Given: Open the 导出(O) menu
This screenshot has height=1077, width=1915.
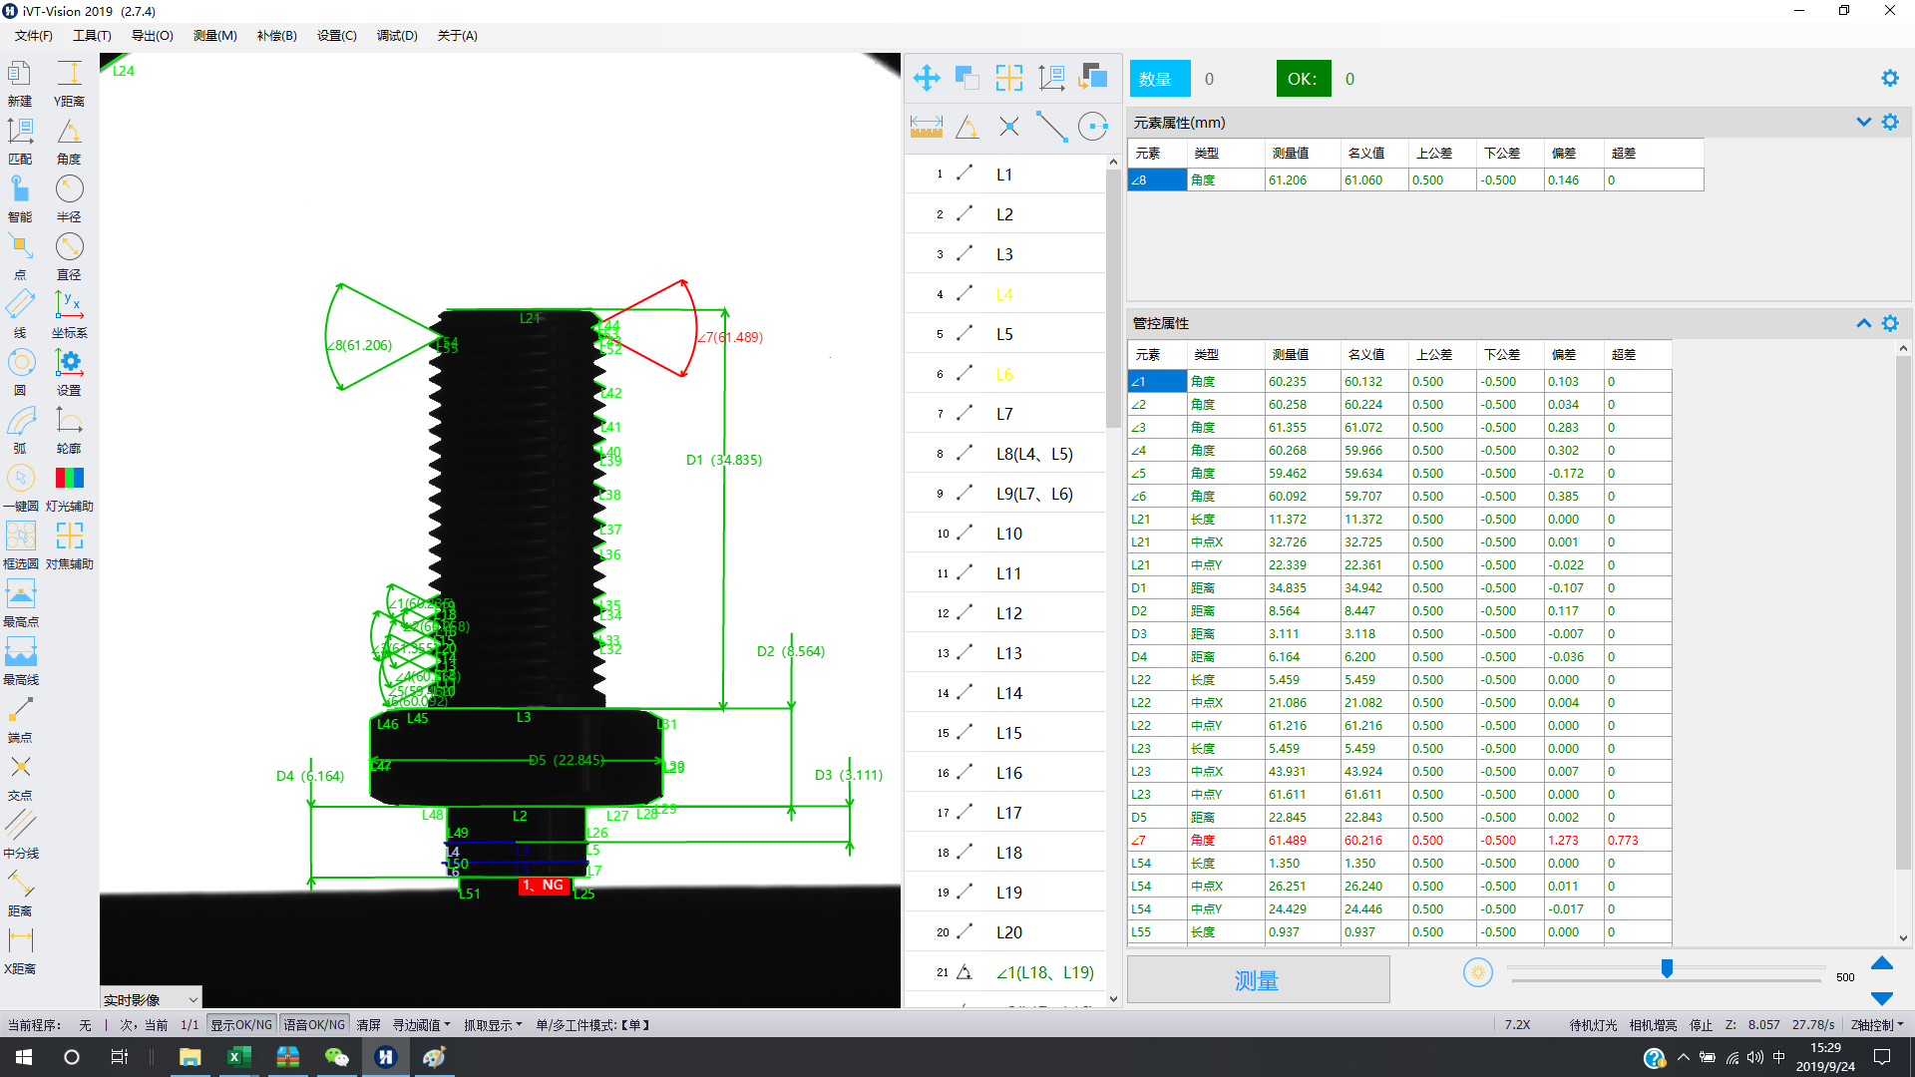Looking at the screenshot, I should coord(153,36).
